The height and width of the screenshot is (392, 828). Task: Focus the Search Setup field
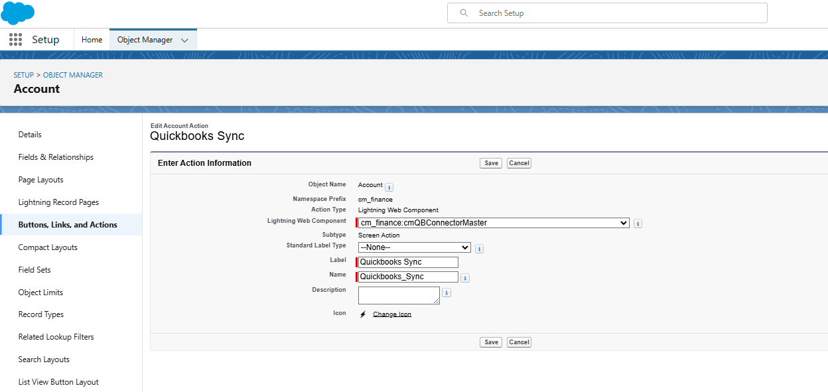(x=607, y=13)
